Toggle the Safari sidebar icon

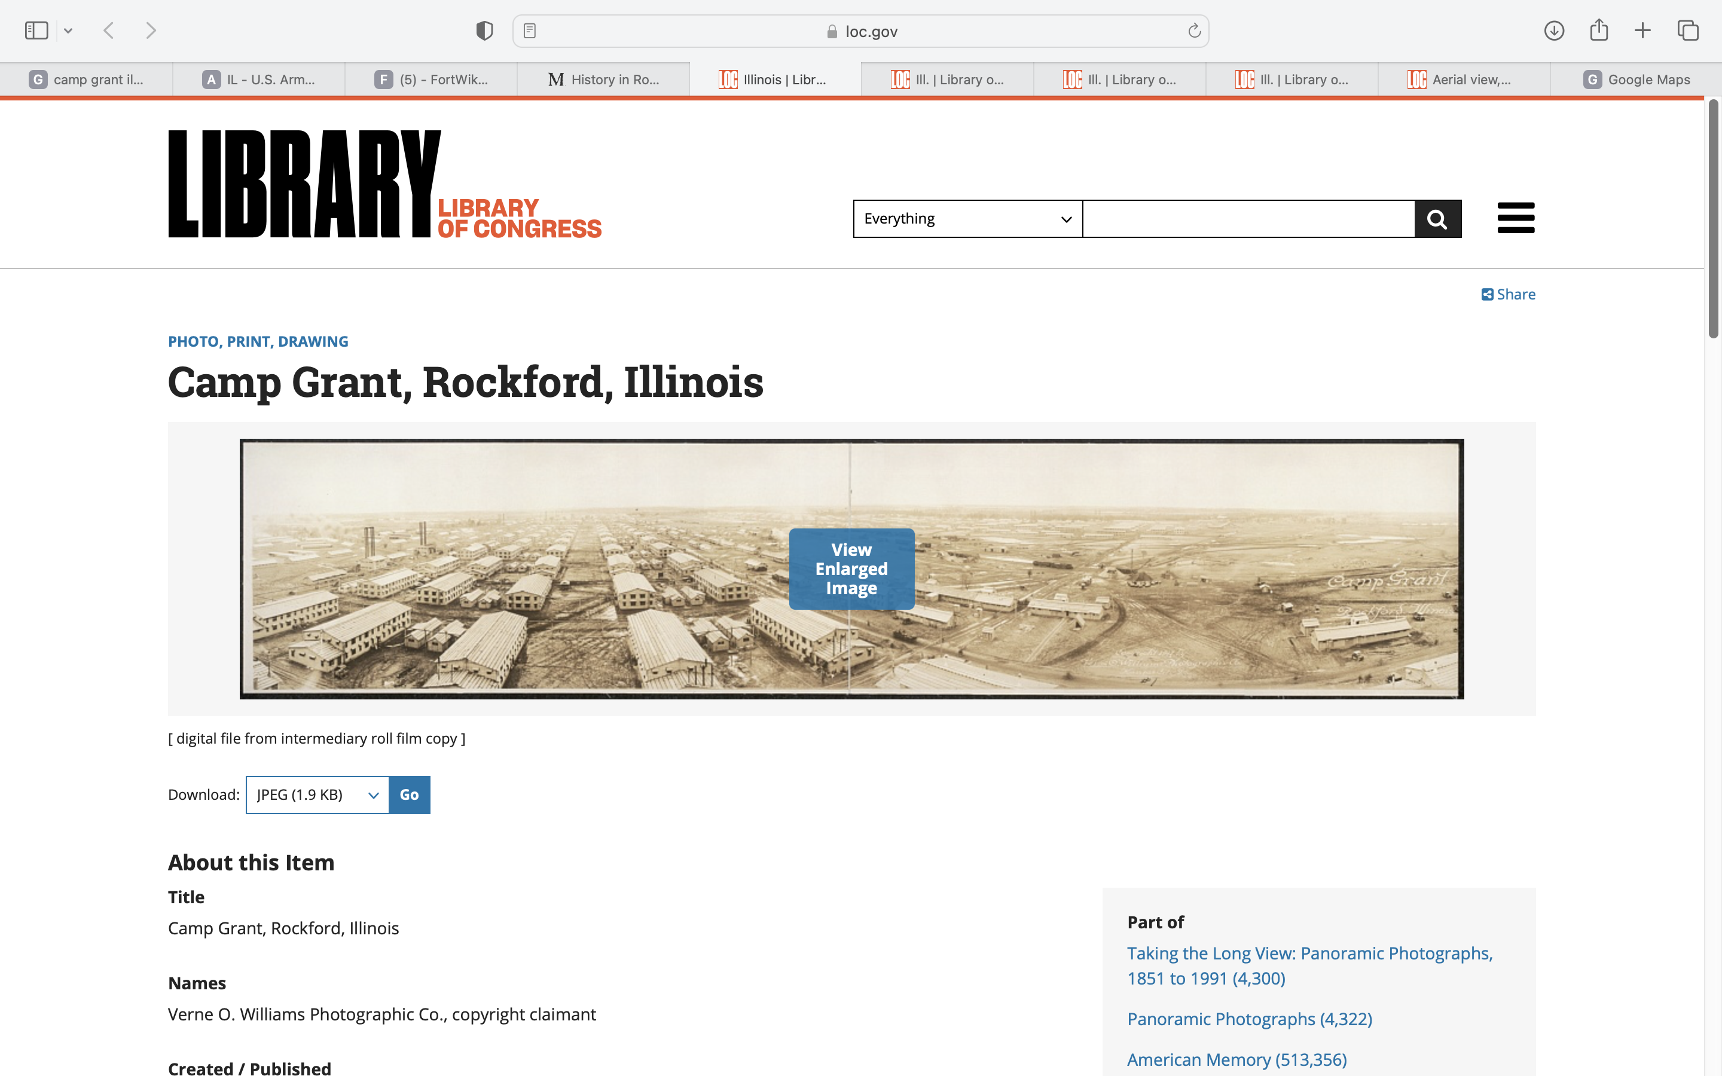point(36,30)
